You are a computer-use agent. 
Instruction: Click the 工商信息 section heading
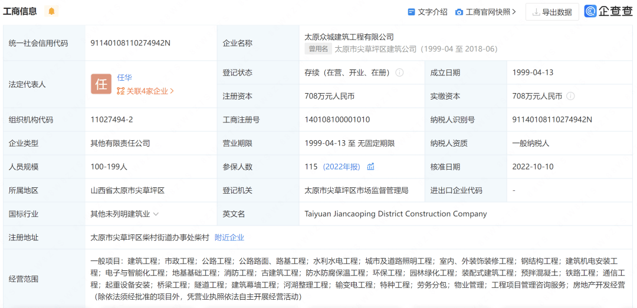[20, 11]
